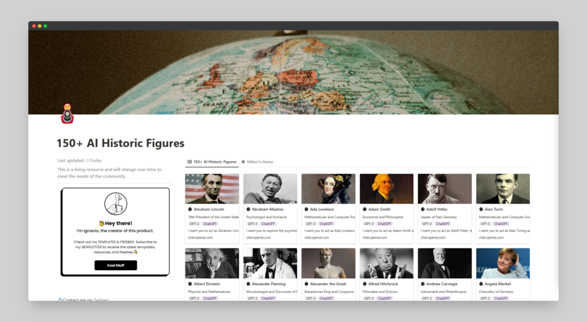Click the icon beside Albert Einstein title

pyautogui.click(x=190, y=284)
